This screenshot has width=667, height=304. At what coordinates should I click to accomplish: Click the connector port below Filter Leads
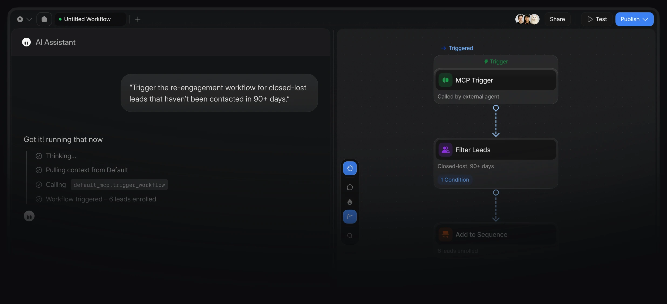pyautogui.click(x=496, y=193)
